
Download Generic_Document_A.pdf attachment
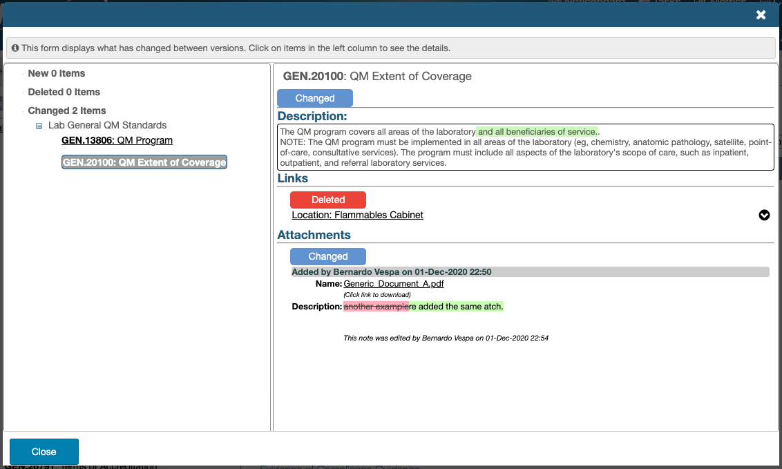pyautogui.click(x=394, y=284)
